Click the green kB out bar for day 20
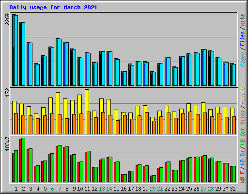Screen dimensions: 248x194 pyautogui.click(x=154, y=178)
